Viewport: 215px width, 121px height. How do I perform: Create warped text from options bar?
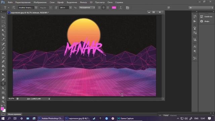121,8
